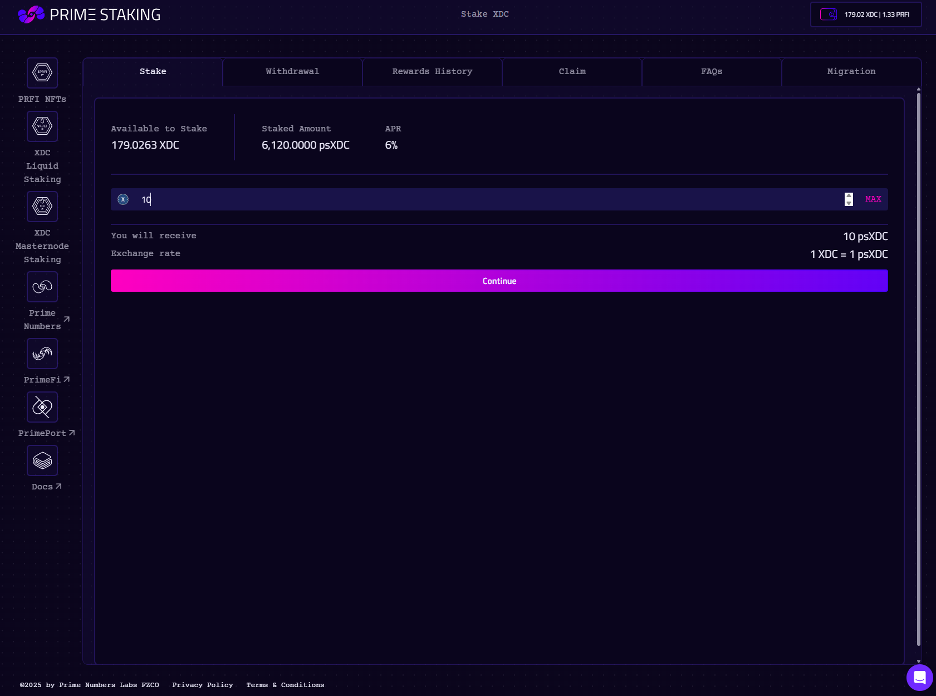Open XDC Masternode Staking icon
Viewport: 936px width, 696px height.
click(42, 207)
